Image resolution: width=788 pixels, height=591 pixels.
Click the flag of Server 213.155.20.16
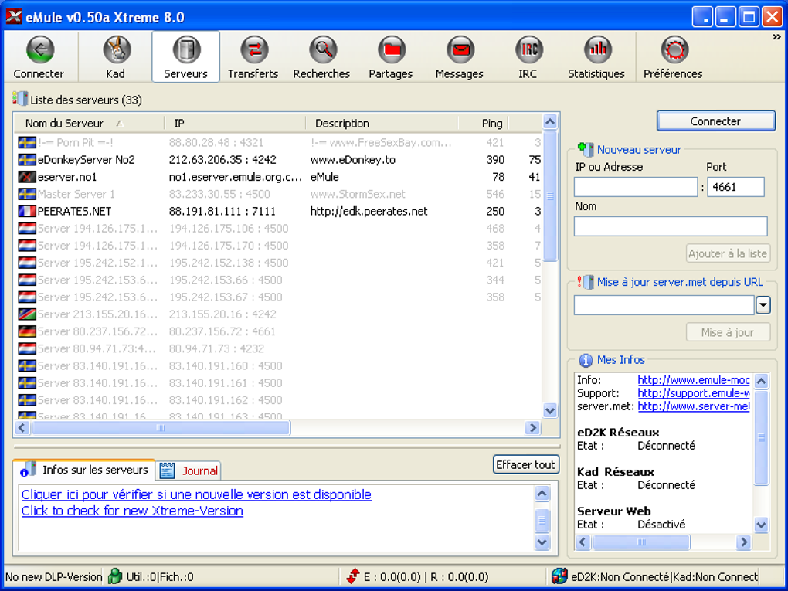point(26,314)
